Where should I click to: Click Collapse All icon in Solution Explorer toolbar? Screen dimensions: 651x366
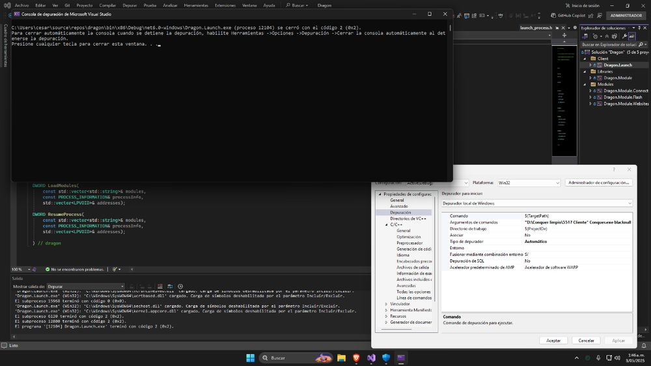607,36
